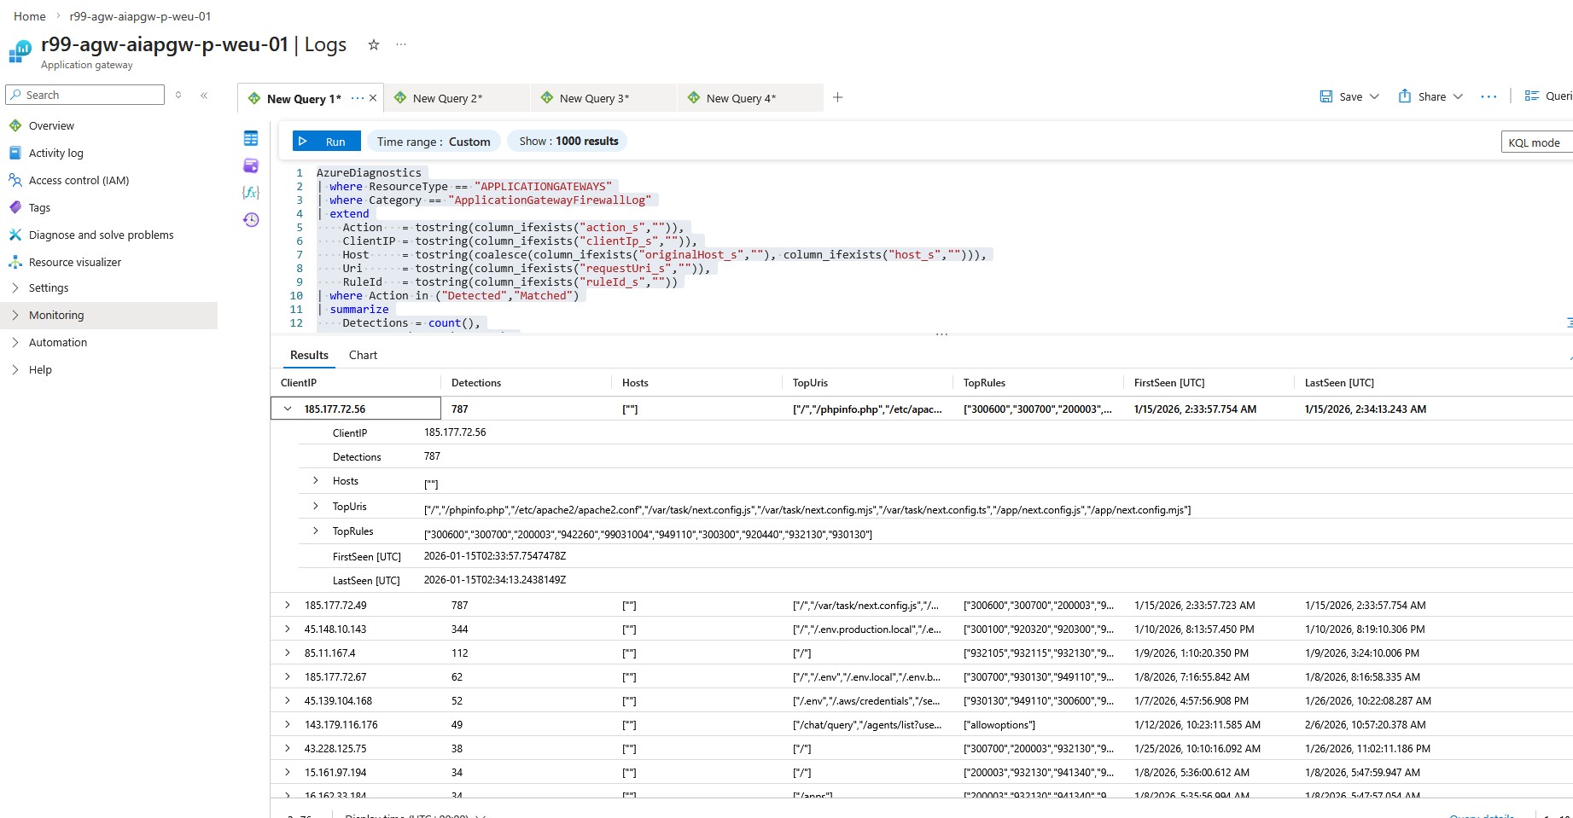The width and height of the screenshot is (1573, 818).
Task: Close the New Query 1 tab
Action: 373,98
